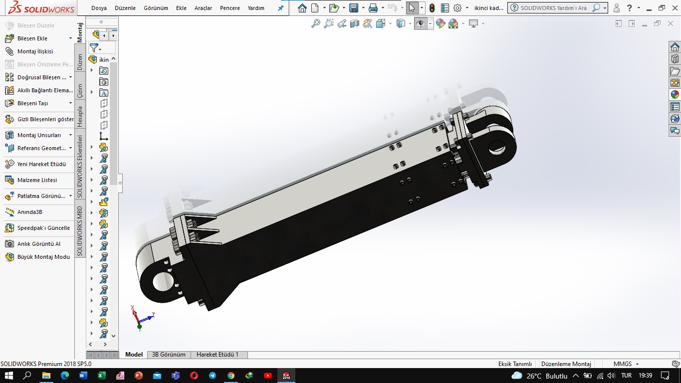Go back to the Previous View
This screenshot has height=383, width=681.
(342, 23)
